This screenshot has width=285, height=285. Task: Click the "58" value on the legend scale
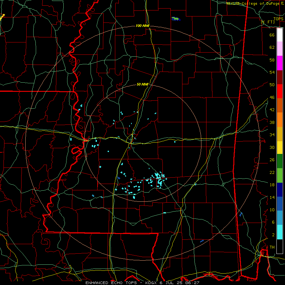[272, 60]
